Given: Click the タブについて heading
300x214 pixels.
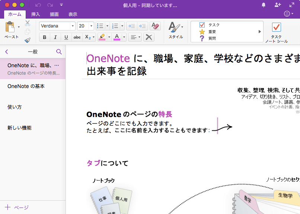Looking at the screenshot, I should pyautogui.click(x=107, y=163).
